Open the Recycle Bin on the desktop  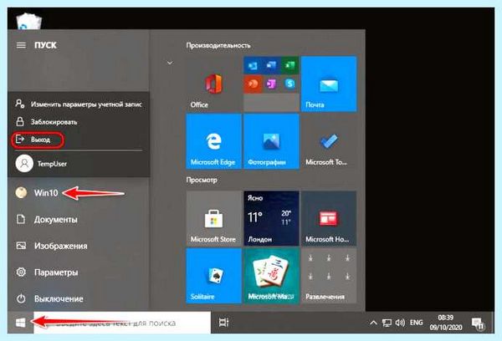click(x=29, y=21)
